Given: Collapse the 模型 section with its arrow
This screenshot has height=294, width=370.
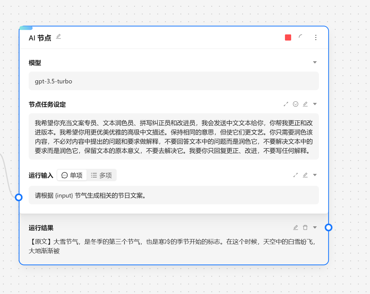Looking at the screenshot, I should [x=315, y=62].
